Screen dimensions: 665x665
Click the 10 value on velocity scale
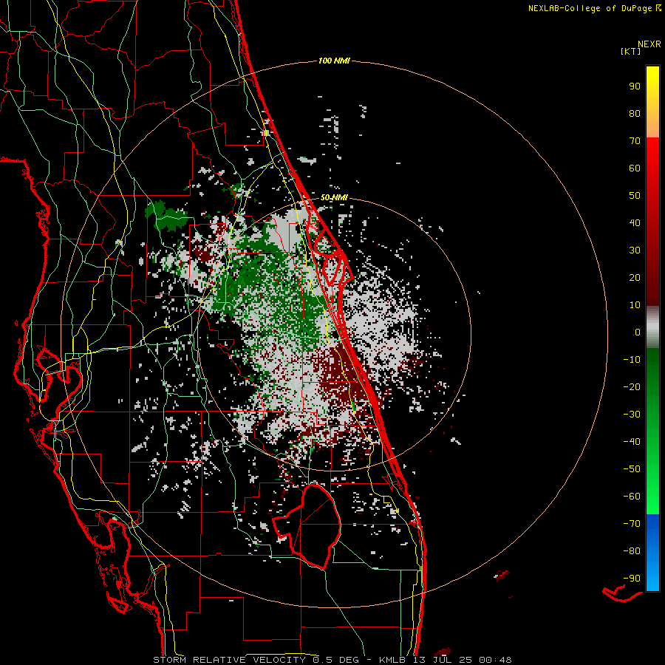click(x=635, y=305)
